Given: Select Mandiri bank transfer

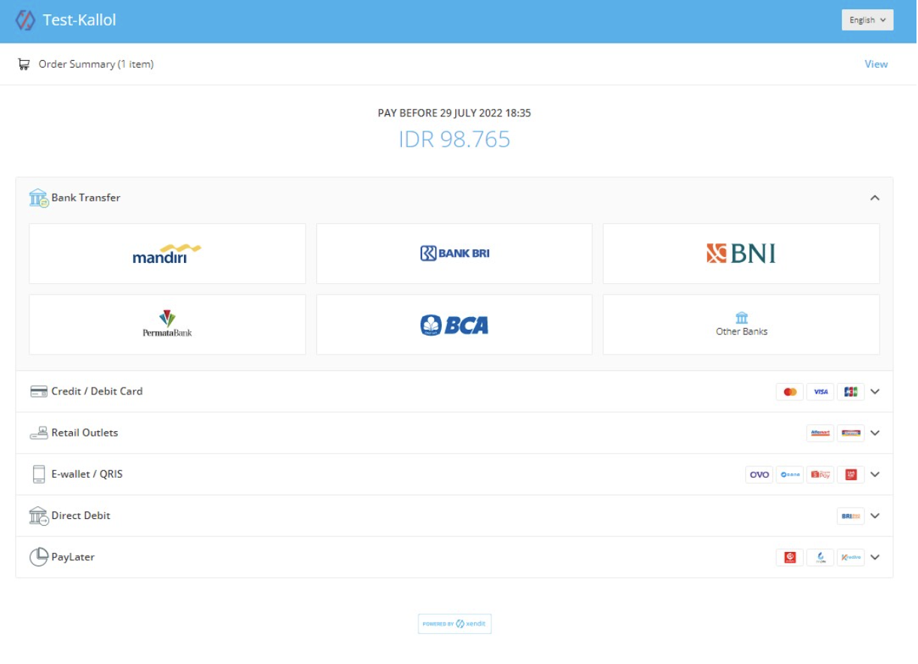Looking at the screenshot, I should coord(168,254).
